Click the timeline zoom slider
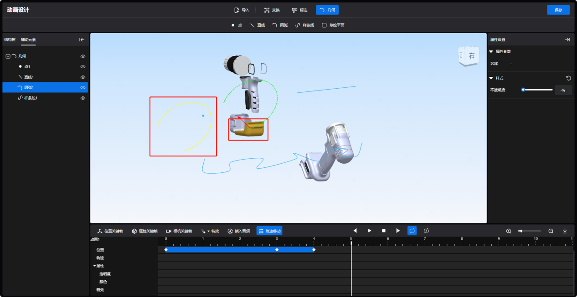The image size is (577, 297). [x=530, y=231]
